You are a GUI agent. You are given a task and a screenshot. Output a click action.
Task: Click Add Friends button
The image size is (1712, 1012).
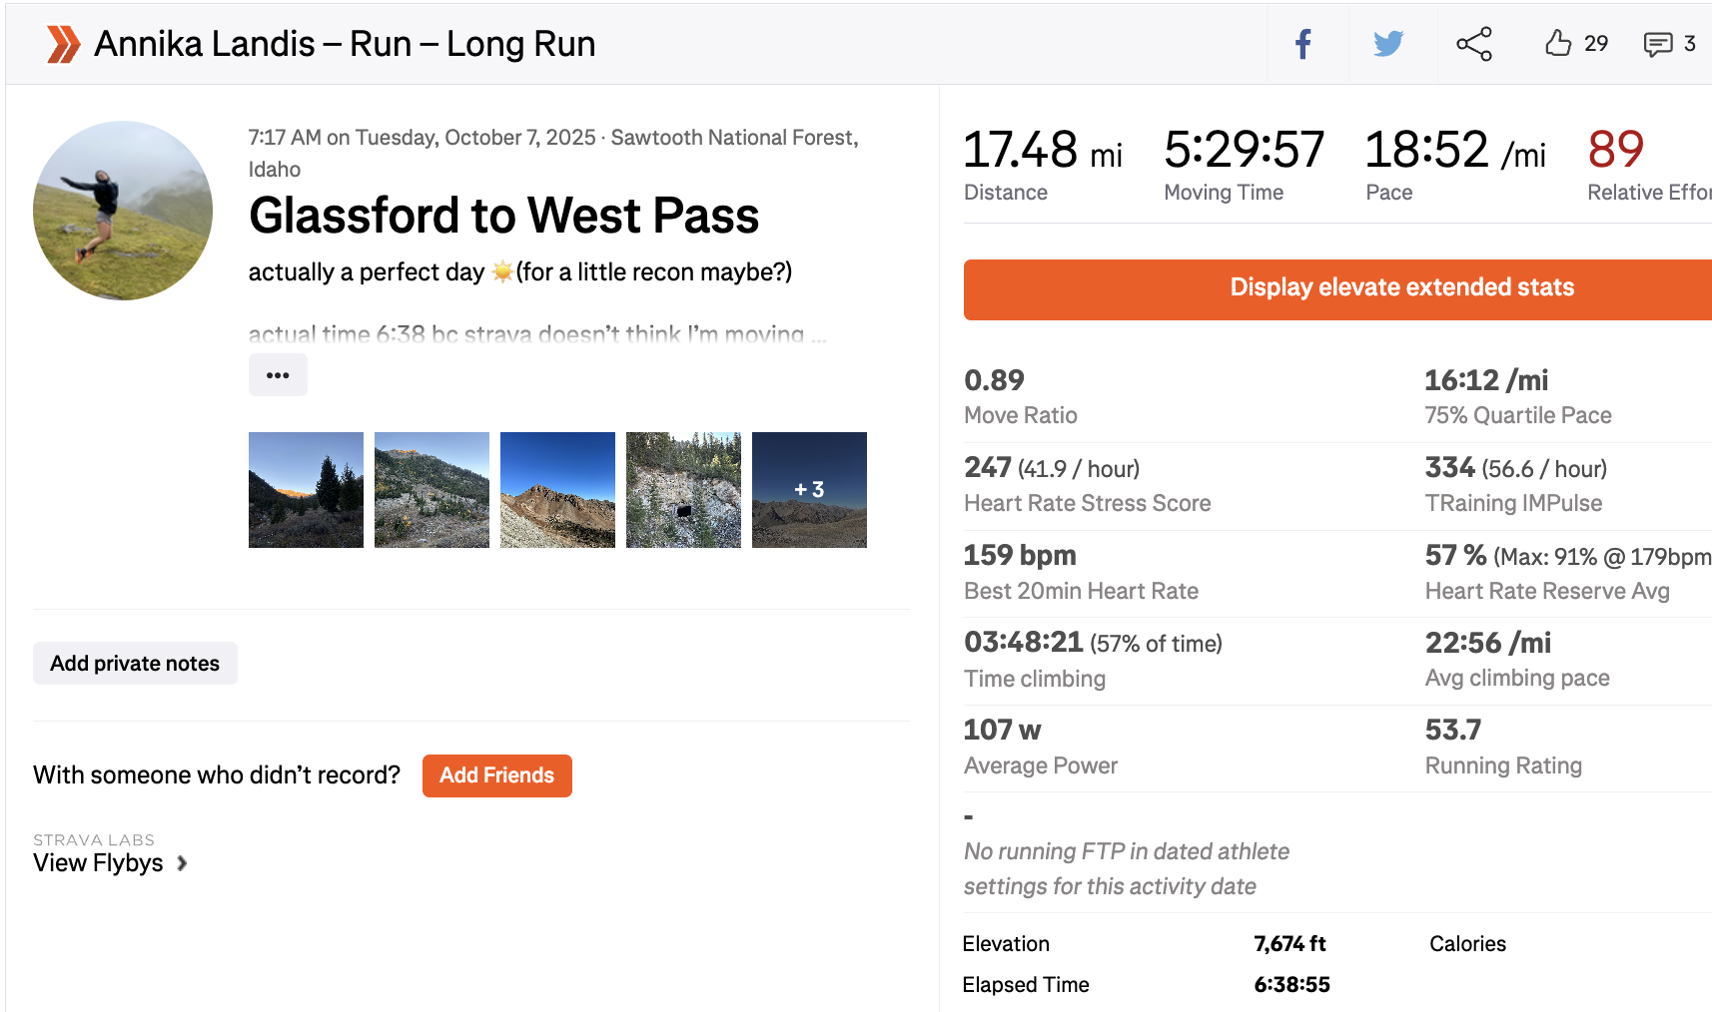click(496, 775)
